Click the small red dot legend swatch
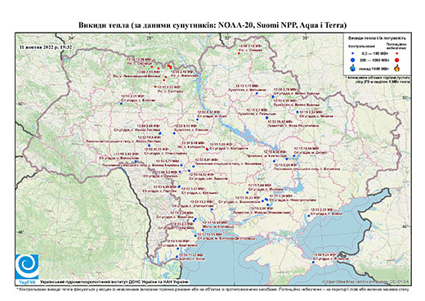 [397, 54]
